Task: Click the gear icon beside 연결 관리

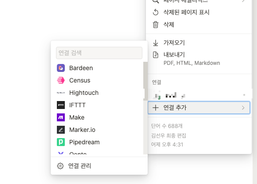Action: pyautogui.click(x=60, y=166)
